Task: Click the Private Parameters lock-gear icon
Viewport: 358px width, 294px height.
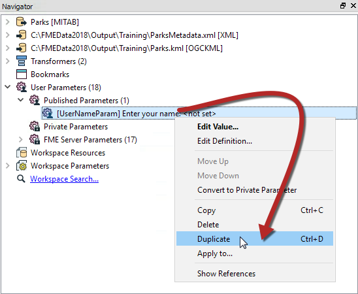Action: point(35,126)
